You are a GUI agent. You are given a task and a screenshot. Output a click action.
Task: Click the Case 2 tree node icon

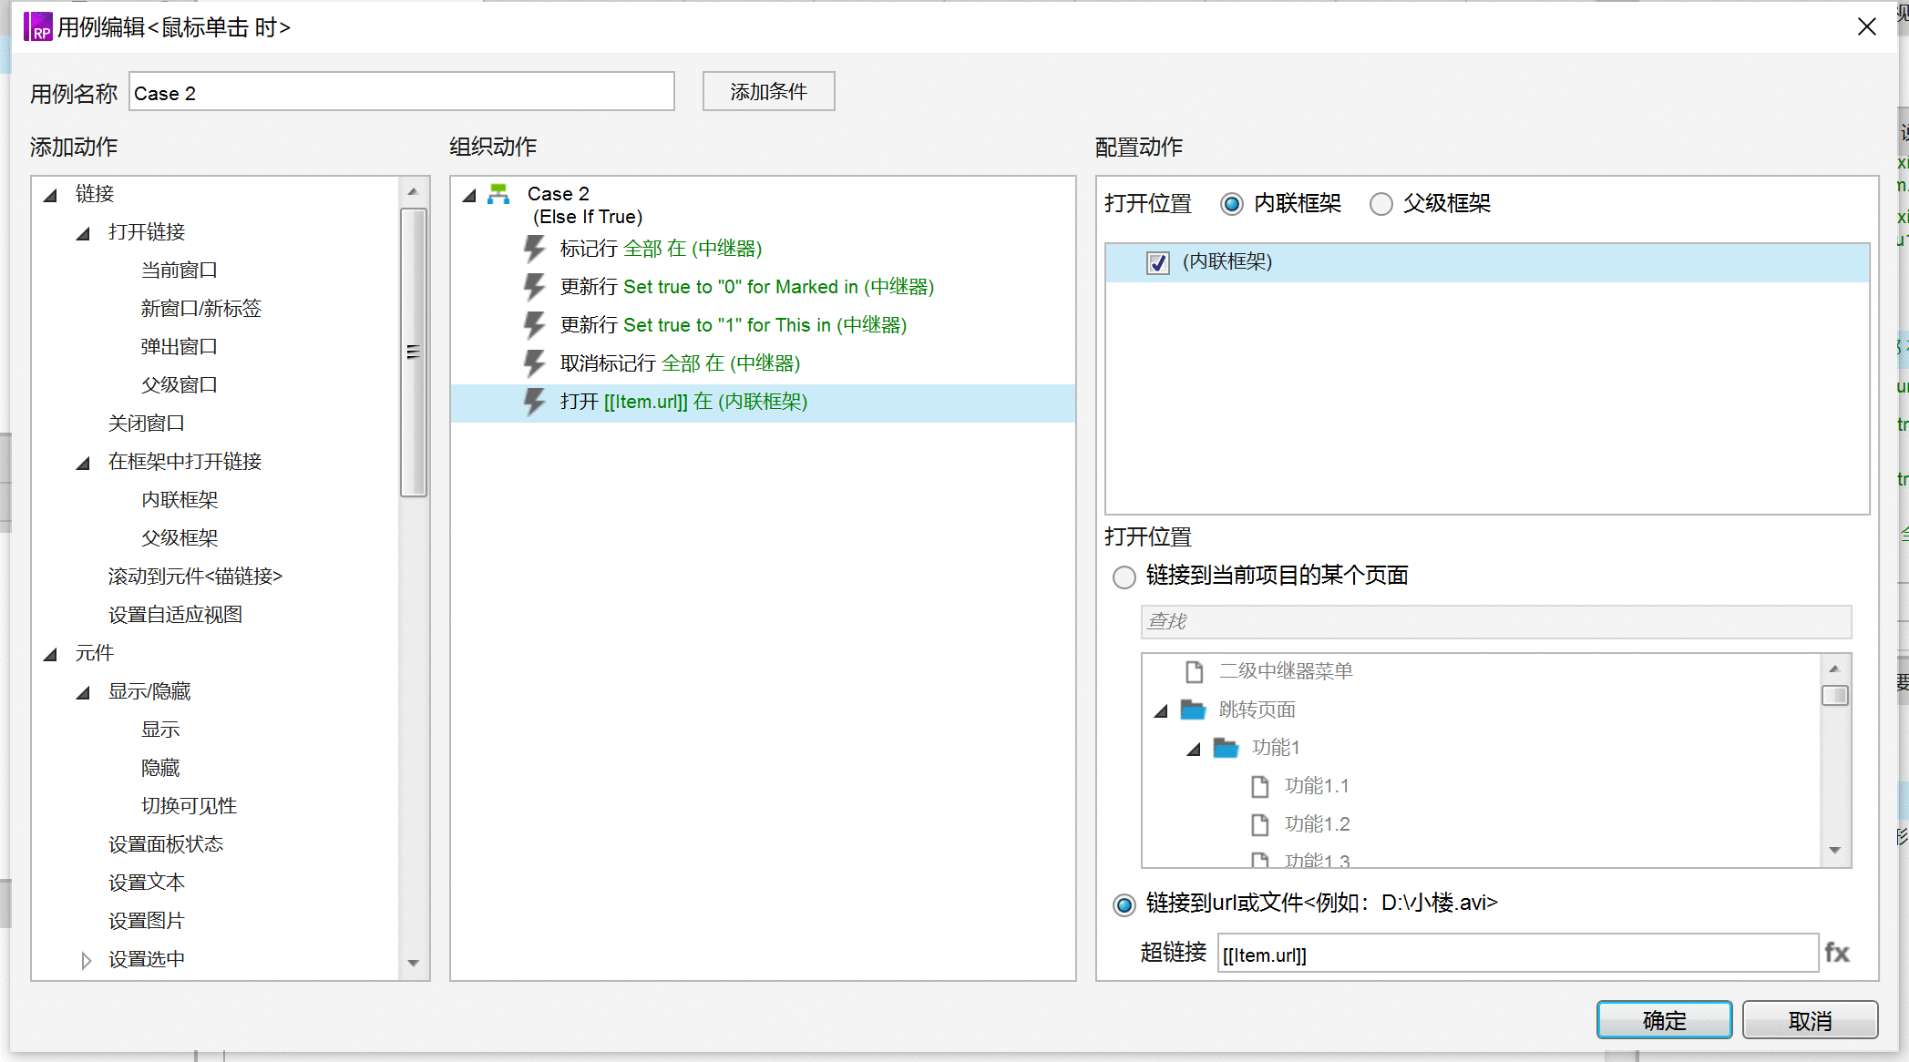[x=498, y=194]
